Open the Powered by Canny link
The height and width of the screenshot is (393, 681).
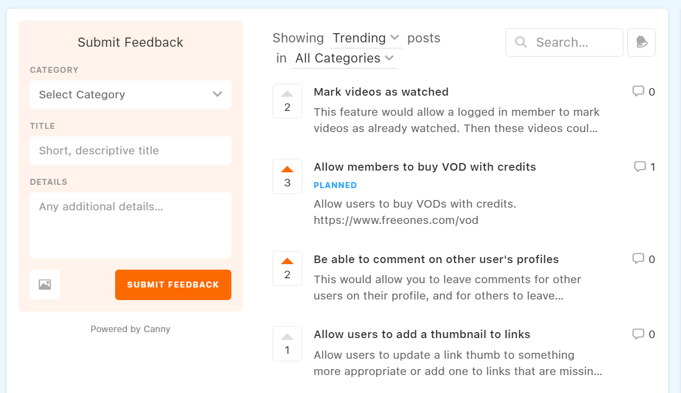(130, 329)
